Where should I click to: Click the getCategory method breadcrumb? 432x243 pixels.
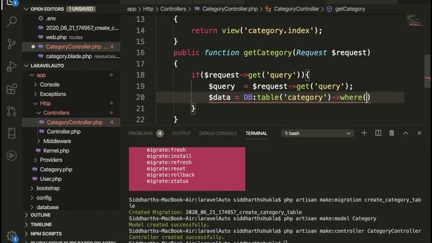click(350, 9)
